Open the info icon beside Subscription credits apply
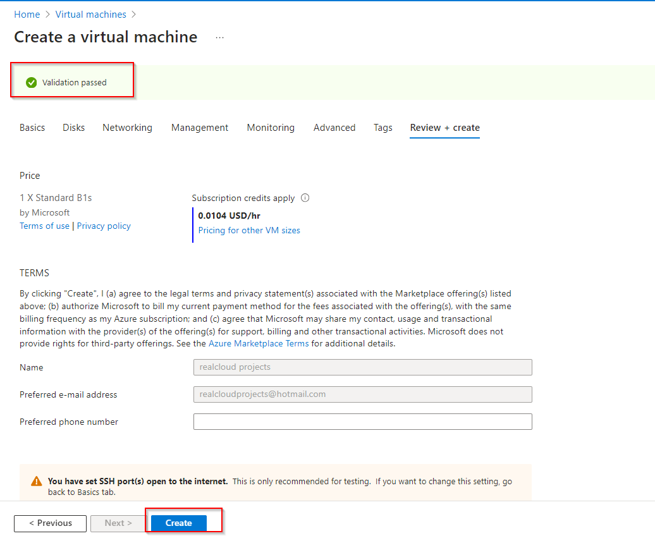Screen dimensions: 655x543 coord(305,198)
